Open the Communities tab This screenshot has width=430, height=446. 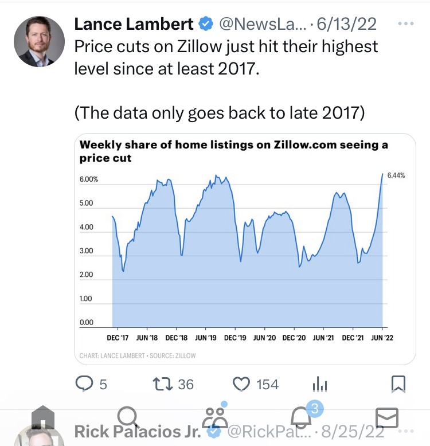click(216, 418)
